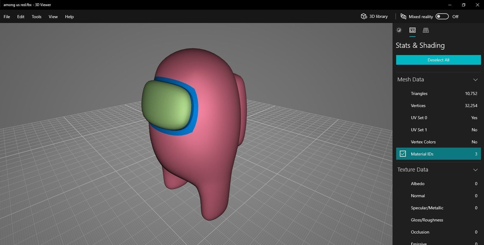Open the View menu
This screenshot has width=484, height=245.
click(x=53, y=17)
